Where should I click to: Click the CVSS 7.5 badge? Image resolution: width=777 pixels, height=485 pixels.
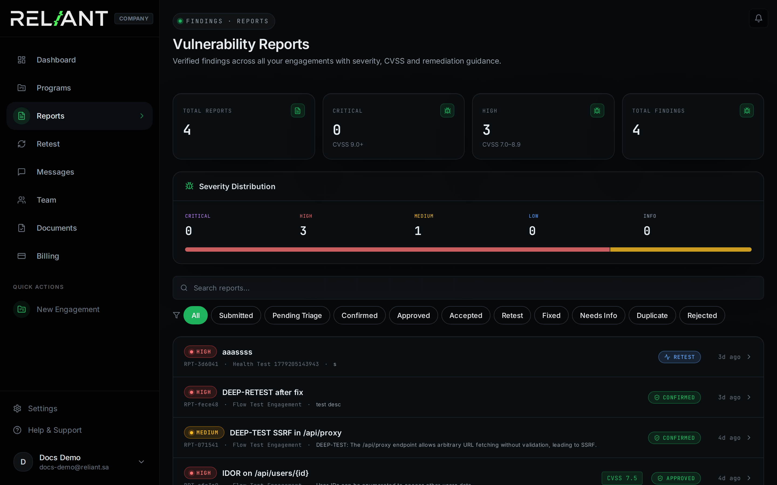click(622, 478)
